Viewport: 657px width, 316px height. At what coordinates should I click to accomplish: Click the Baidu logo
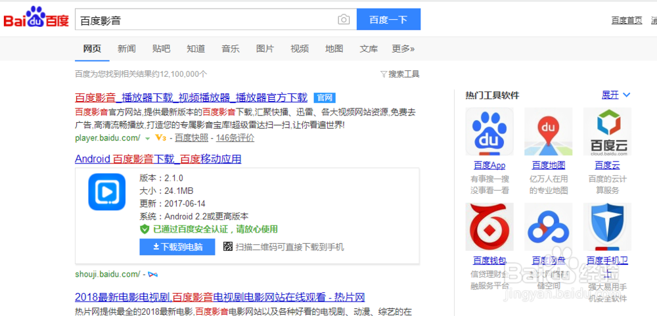point(36,18)
